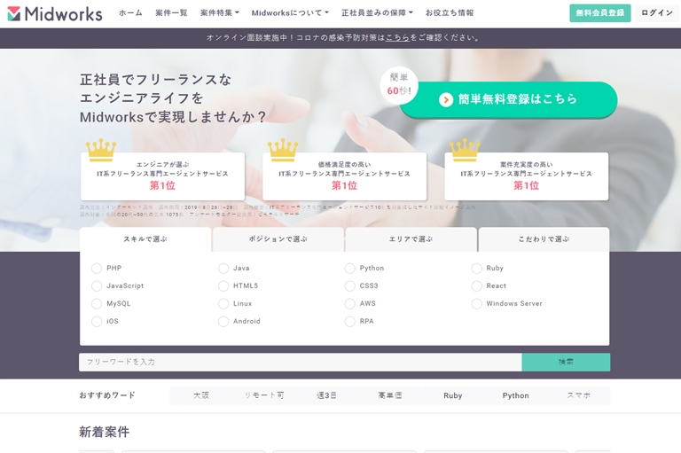The height and width of the screenshot is (453, 681).
Task: Tick the Ruby skill option
Action: pyautogui.click(x=476, y=269)
